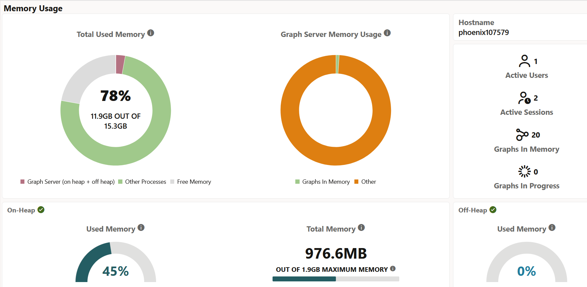The image size is (587, 287).
Task: Click the Off-Heap green check status icon
Action: point(493,210)
